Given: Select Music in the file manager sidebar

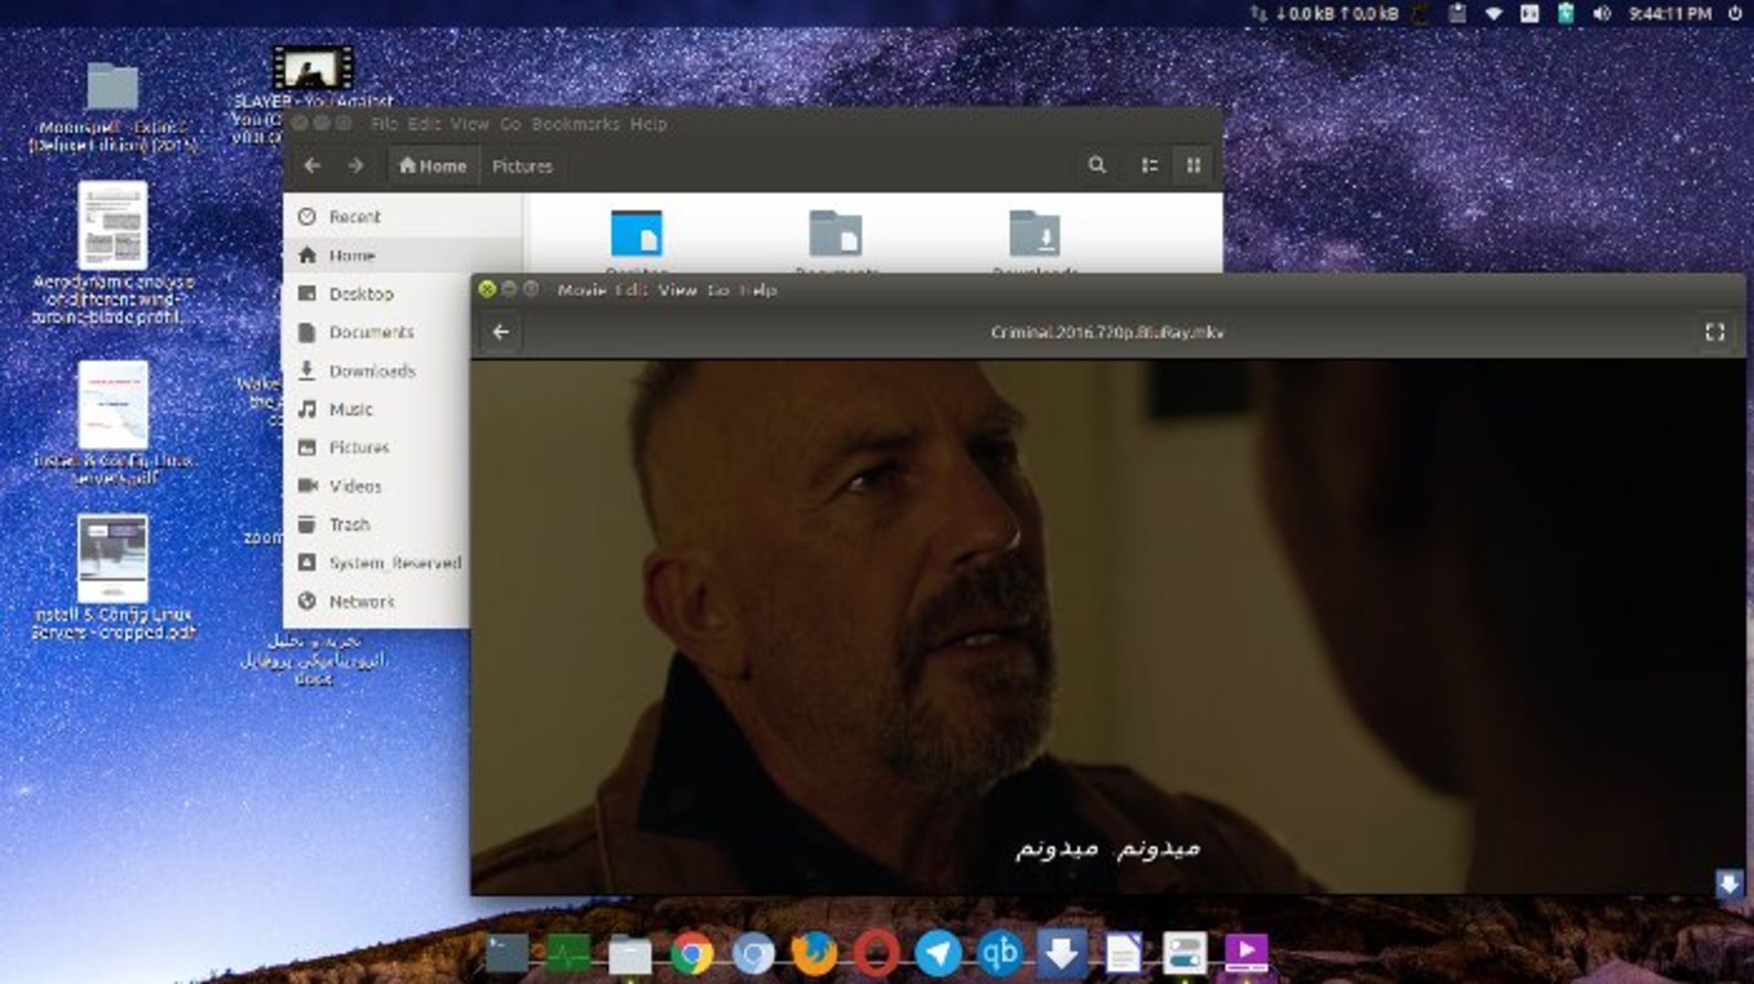Looking at the screenshot, I should click(377, 409).
